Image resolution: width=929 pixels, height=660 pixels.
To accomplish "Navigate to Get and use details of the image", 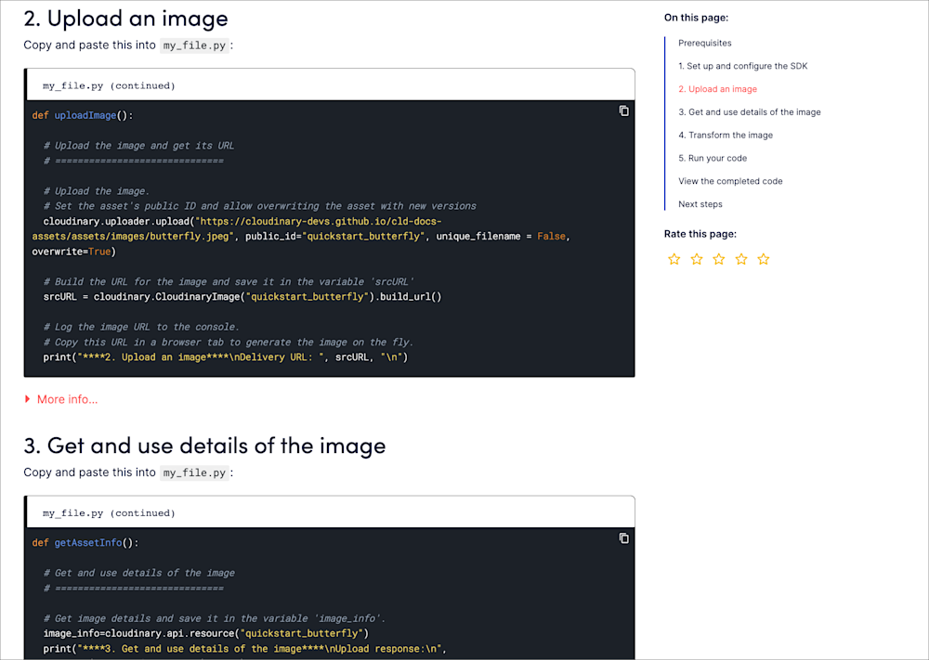I will tap(750, 112).
